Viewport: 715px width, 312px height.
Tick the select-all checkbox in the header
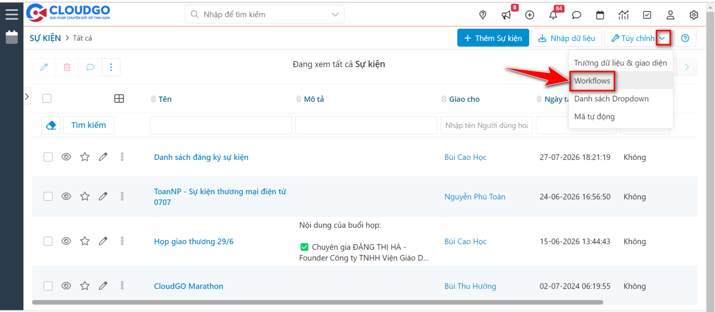46,99
